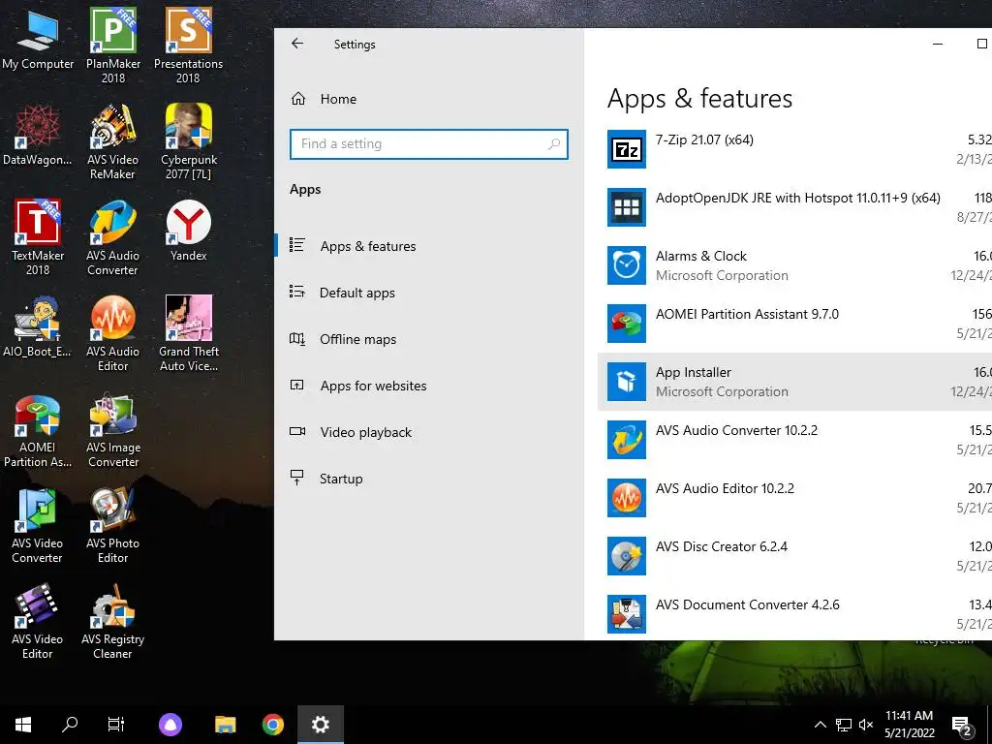The image size is (992, 744).
Task: Open Video playback settings page
Action: coord(429,432)
